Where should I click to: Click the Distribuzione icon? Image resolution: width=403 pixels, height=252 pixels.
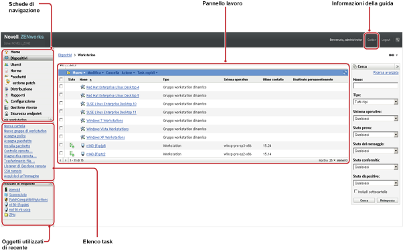point(7,89)
